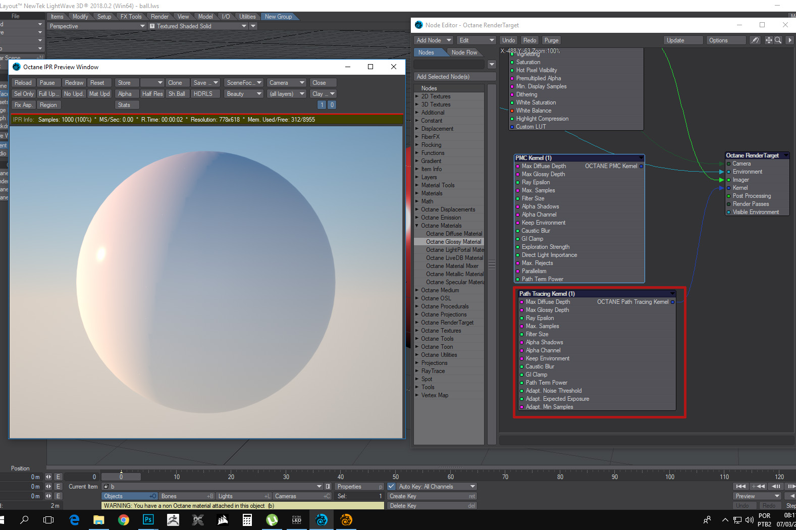
Task: Click the Purge button in Node Editor
Action: pyautogui.click(x=551, y=40)
